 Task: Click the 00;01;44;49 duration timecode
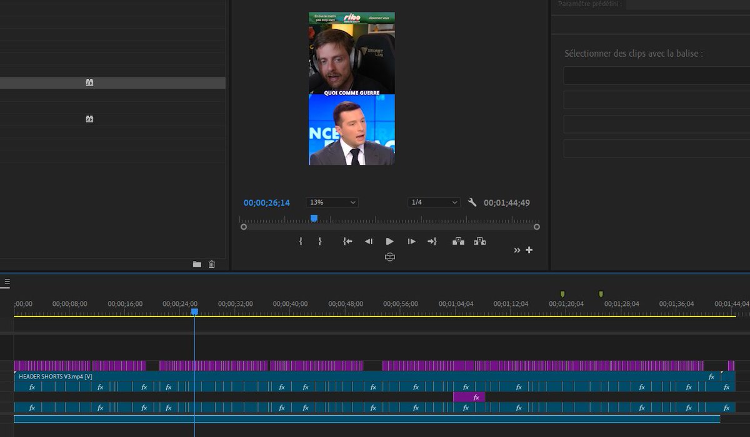pyautogui.click(x=507, y=203)
